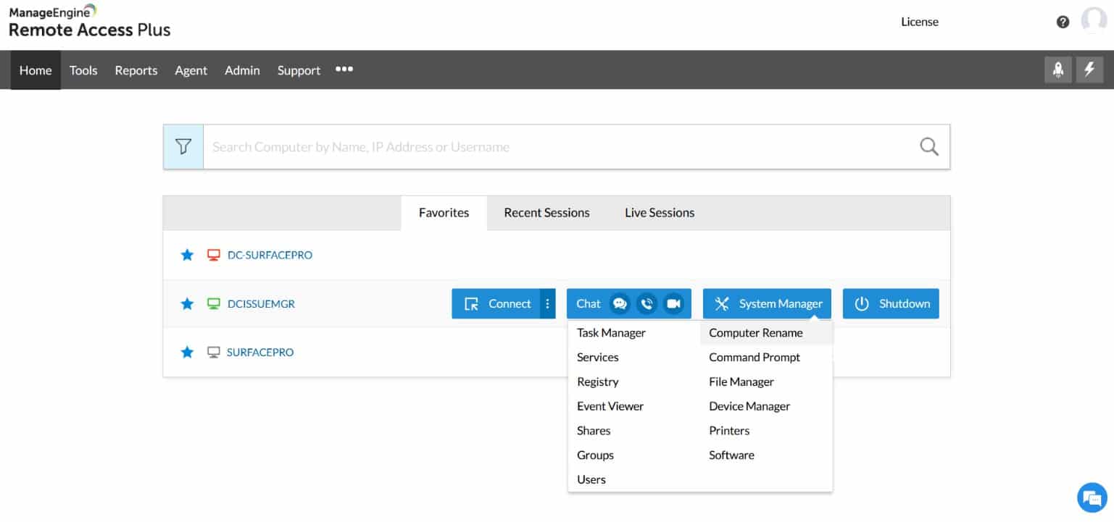Image resolution: width=1114 pixels, height=522 pixels.
Task: Select Groups from the dropdown menu
Action: pyautogui.click(x=595, y=455)
